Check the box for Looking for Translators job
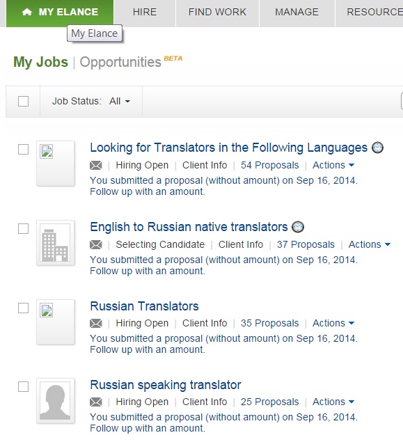 23,150
